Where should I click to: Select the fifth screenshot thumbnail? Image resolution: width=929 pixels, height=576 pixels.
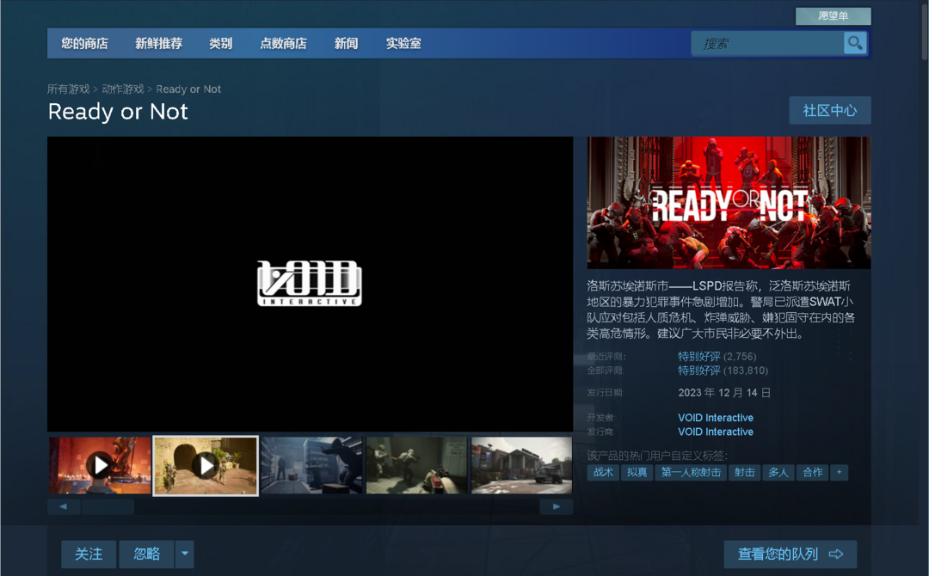tap(522, 466)
